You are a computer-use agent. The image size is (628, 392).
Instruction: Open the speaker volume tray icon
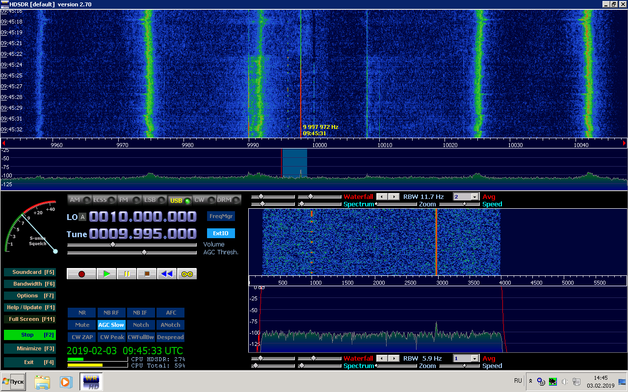pos(565,382)
